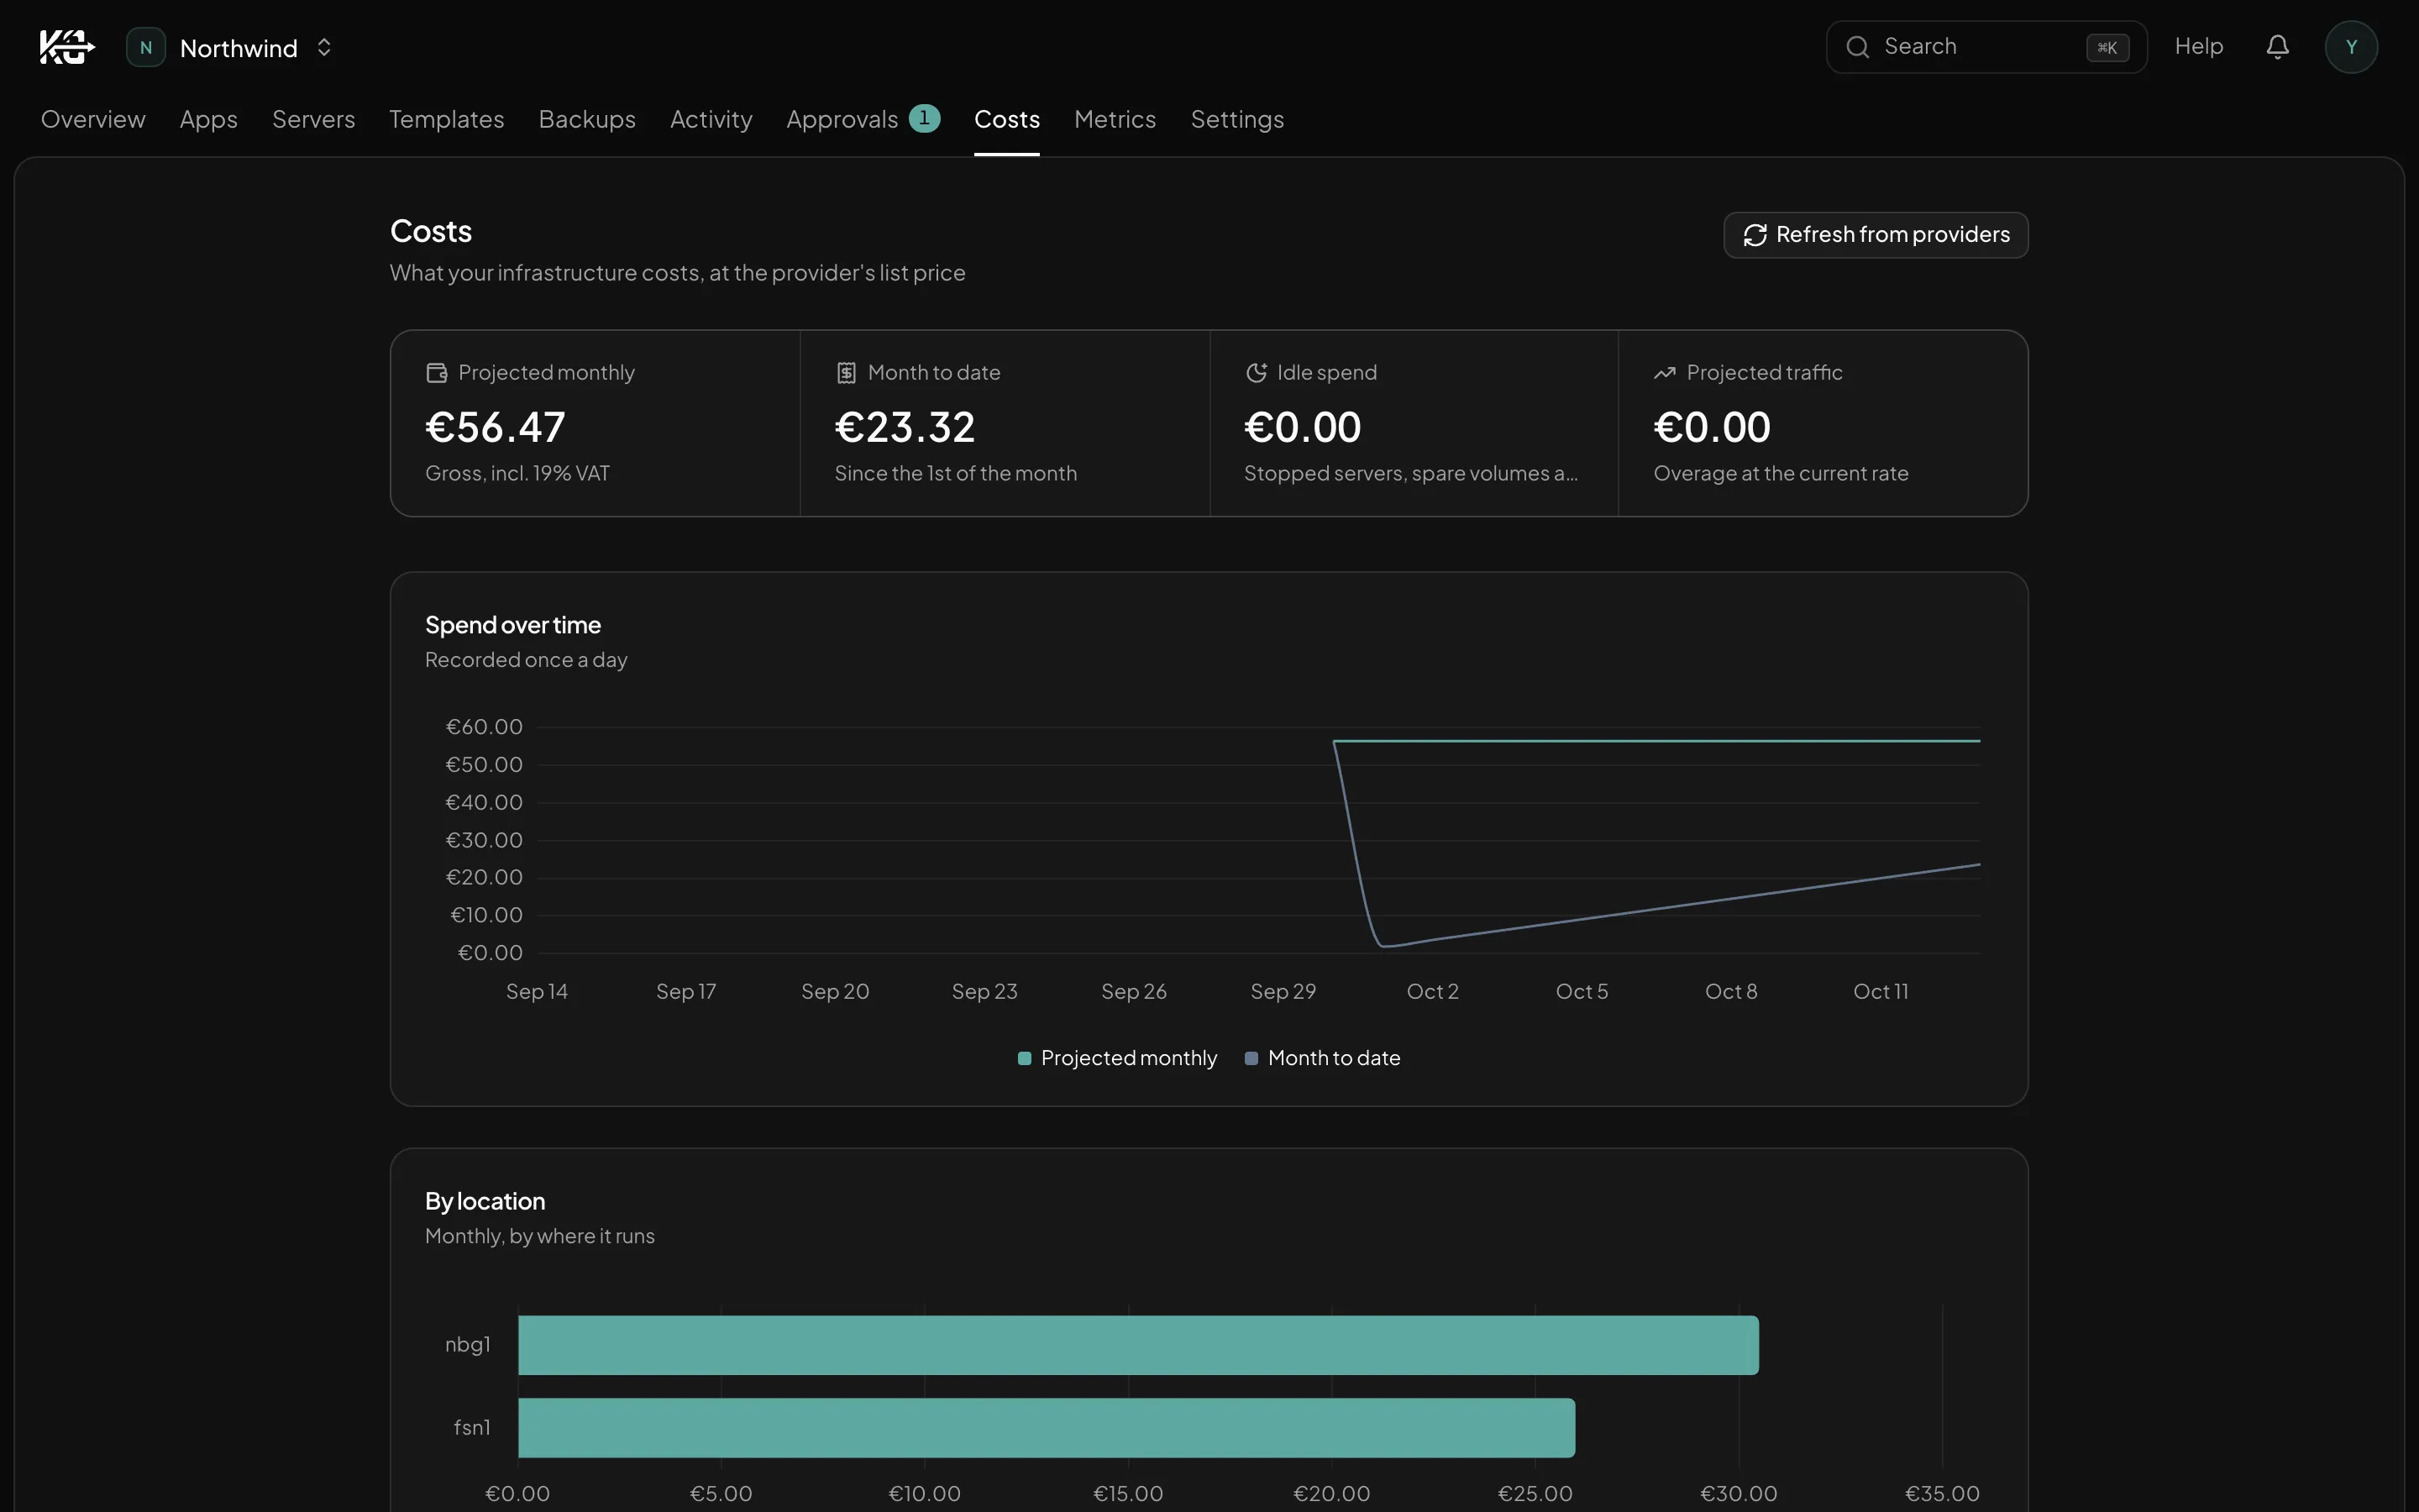Click the 'Stopped servers, spare volumes' text

point(1410,473)
